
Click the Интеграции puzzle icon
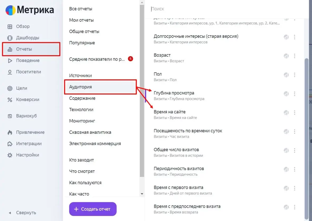click(x=10, y=144)
